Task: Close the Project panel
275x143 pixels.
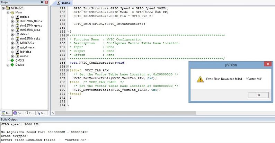Action: [46, 2]
